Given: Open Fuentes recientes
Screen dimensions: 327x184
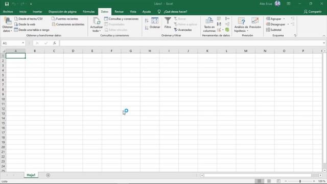Looking at the screenshot, I should point(65,19).
